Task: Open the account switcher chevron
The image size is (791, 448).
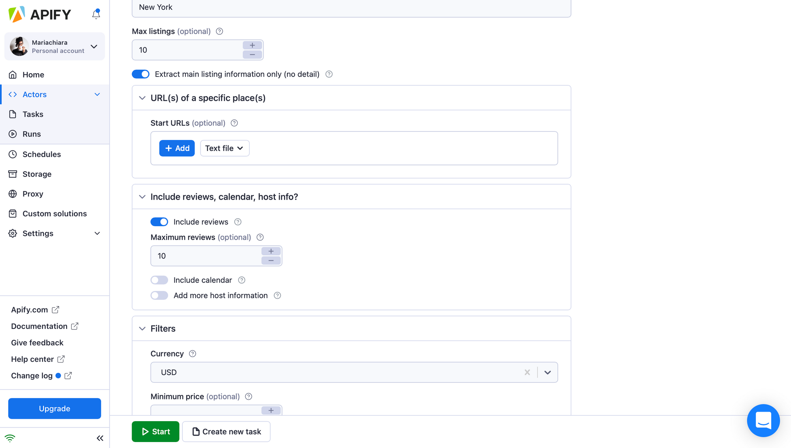Action: (x=94, y=46)
